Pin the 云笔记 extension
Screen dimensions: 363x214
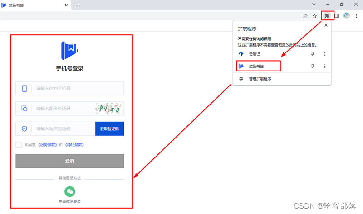tap(313, 54)
